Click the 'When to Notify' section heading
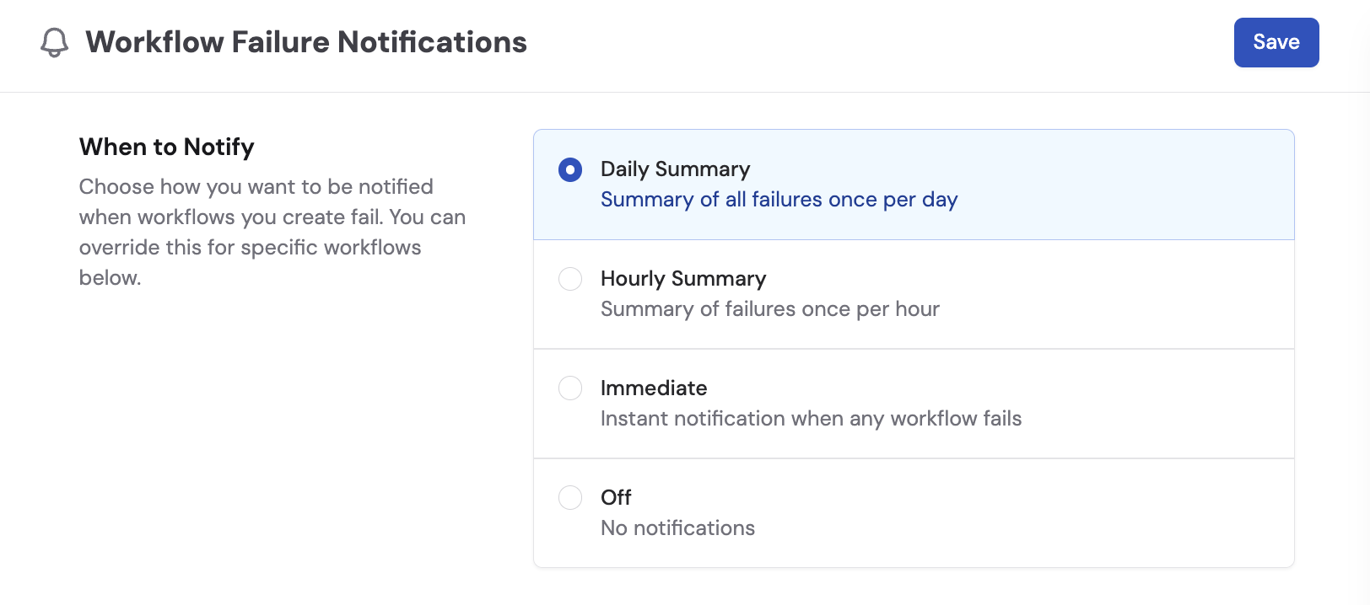 point(166,147)
